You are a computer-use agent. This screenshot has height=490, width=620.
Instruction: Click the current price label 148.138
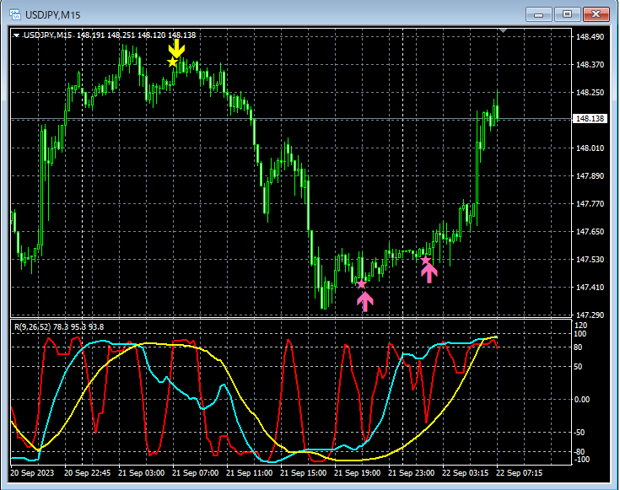click(x=590, y=119)
